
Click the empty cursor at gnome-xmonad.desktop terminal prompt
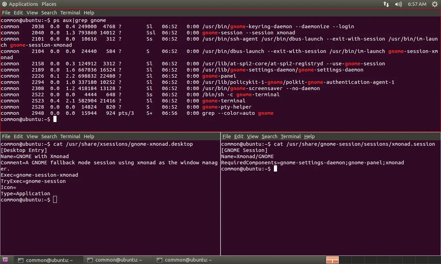[x=55, y=200]
